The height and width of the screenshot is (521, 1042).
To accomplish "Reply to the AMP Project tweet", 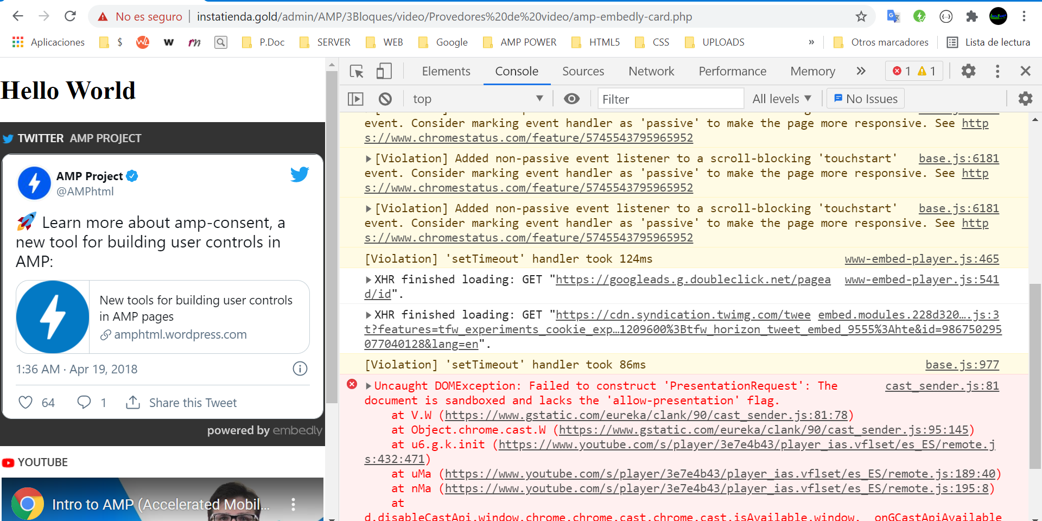I will pyautogui.click(x=84, y=402).
